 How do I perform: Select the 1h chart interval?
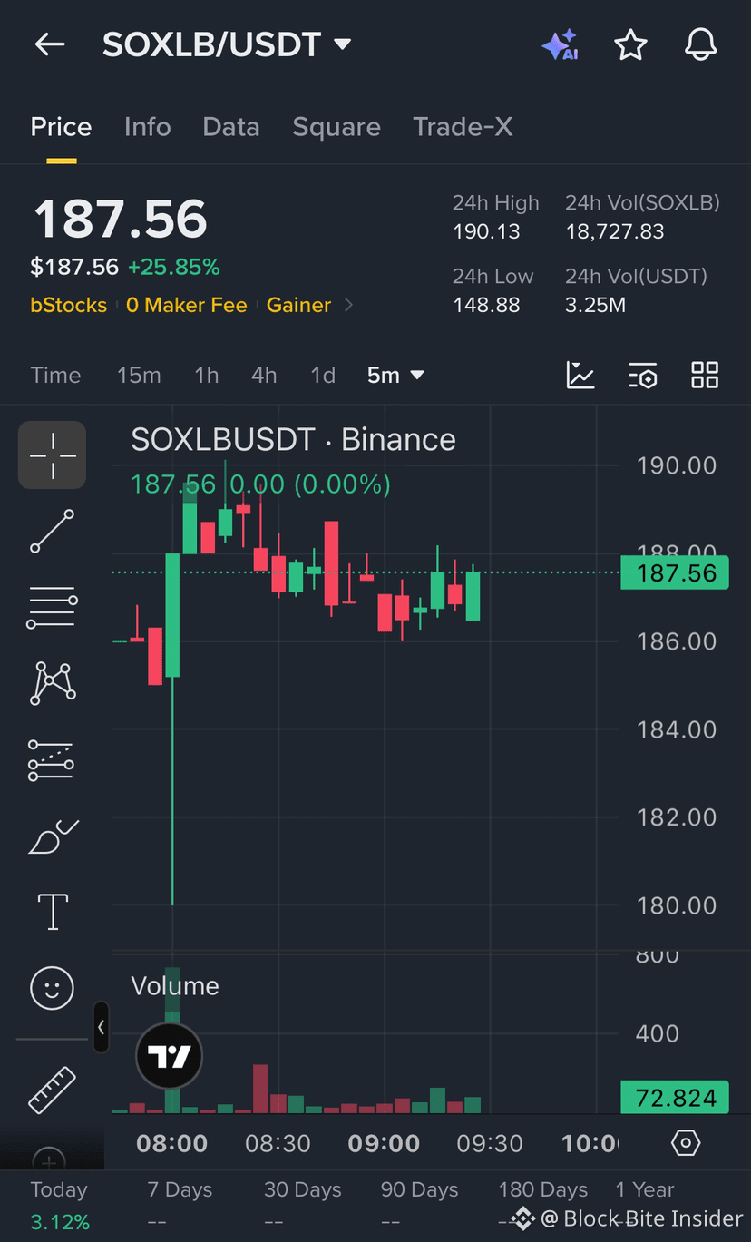pos(207,375)
